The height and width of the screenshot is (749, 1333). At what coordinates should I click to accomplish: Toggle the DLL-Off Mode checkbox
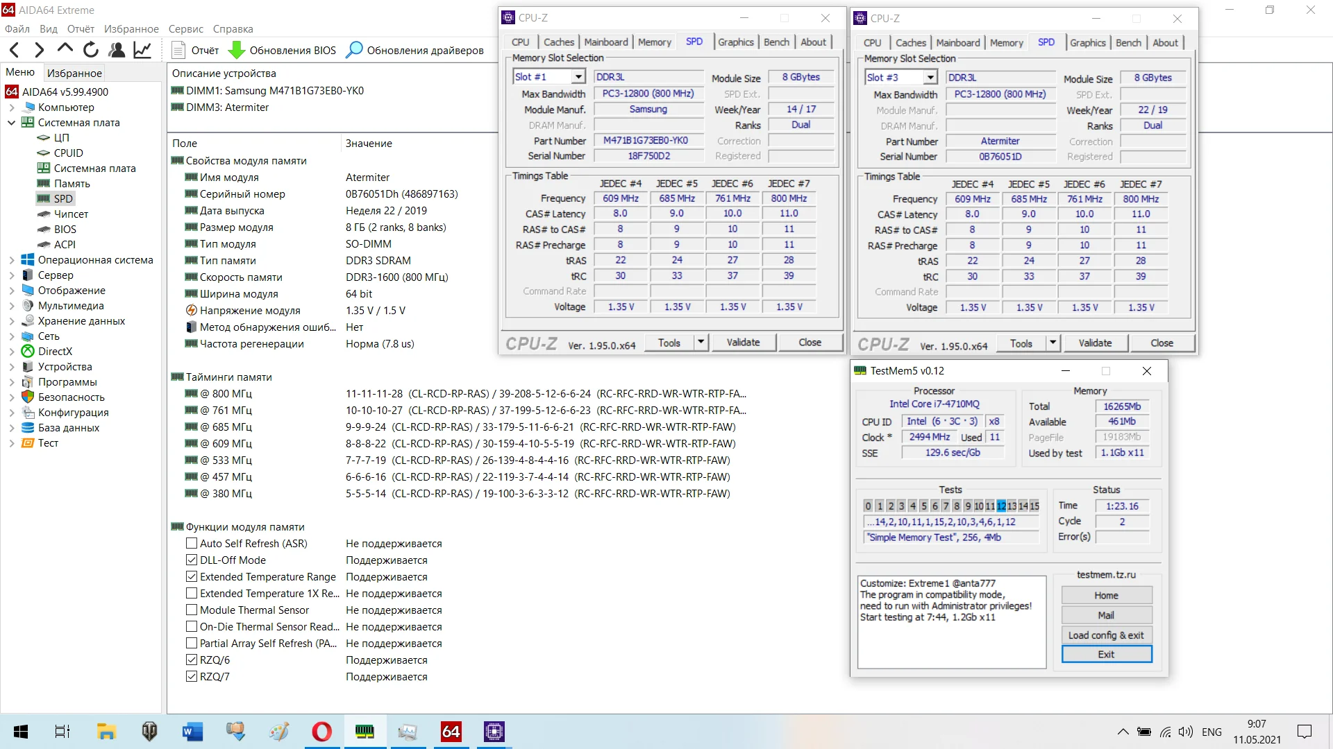point(192,560)
